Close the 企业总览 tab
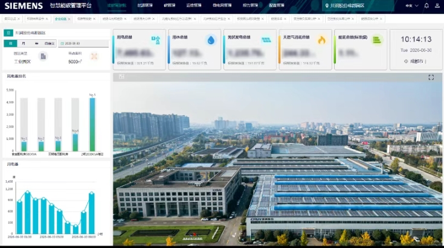 pyautogui.click(x=69, y=19)
